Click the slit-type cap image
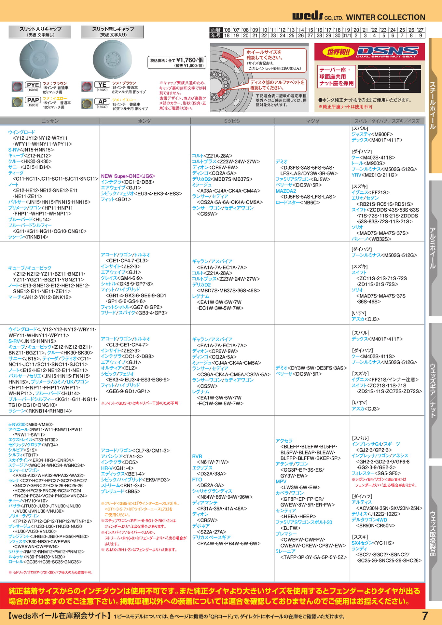This screenshot has width=442, height=625. (39, 59)
